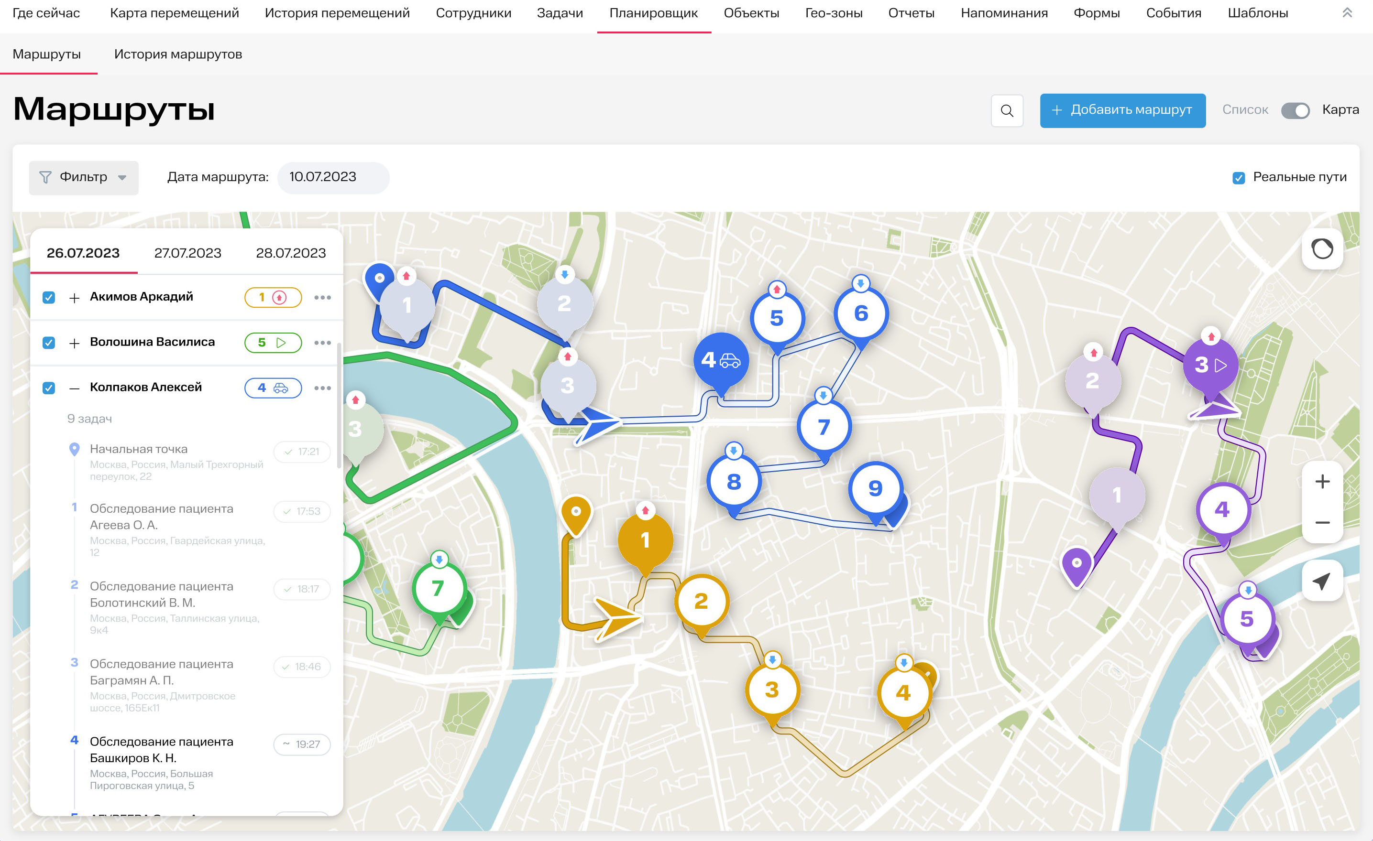Select orange map marker 2
Image resolution: width=1373 pixels, height=841 pixels.
(x=701, y=601)
